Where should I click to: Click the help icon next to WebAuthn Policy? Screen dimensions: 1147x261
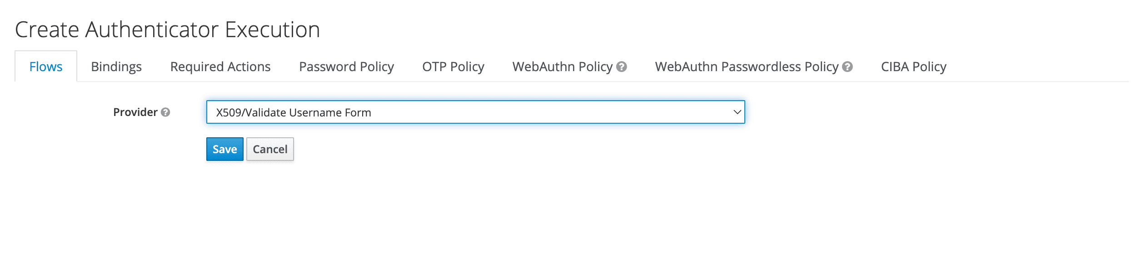[x=622, y=67]
